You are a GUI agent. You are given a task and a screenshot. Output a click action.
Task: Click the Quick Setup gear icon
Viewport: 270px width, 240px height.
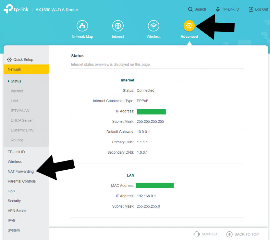pos(9,60)
